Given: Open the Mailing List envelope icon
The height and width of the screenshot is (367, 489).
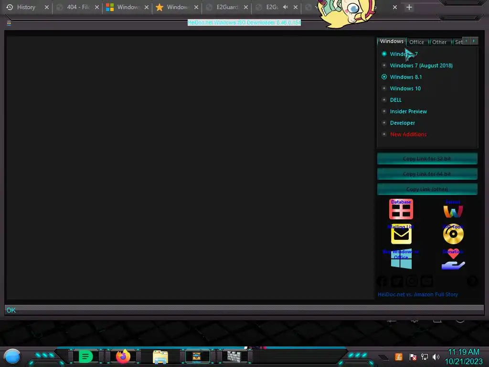Looking at the screenshot, I should tap(401, 234).
